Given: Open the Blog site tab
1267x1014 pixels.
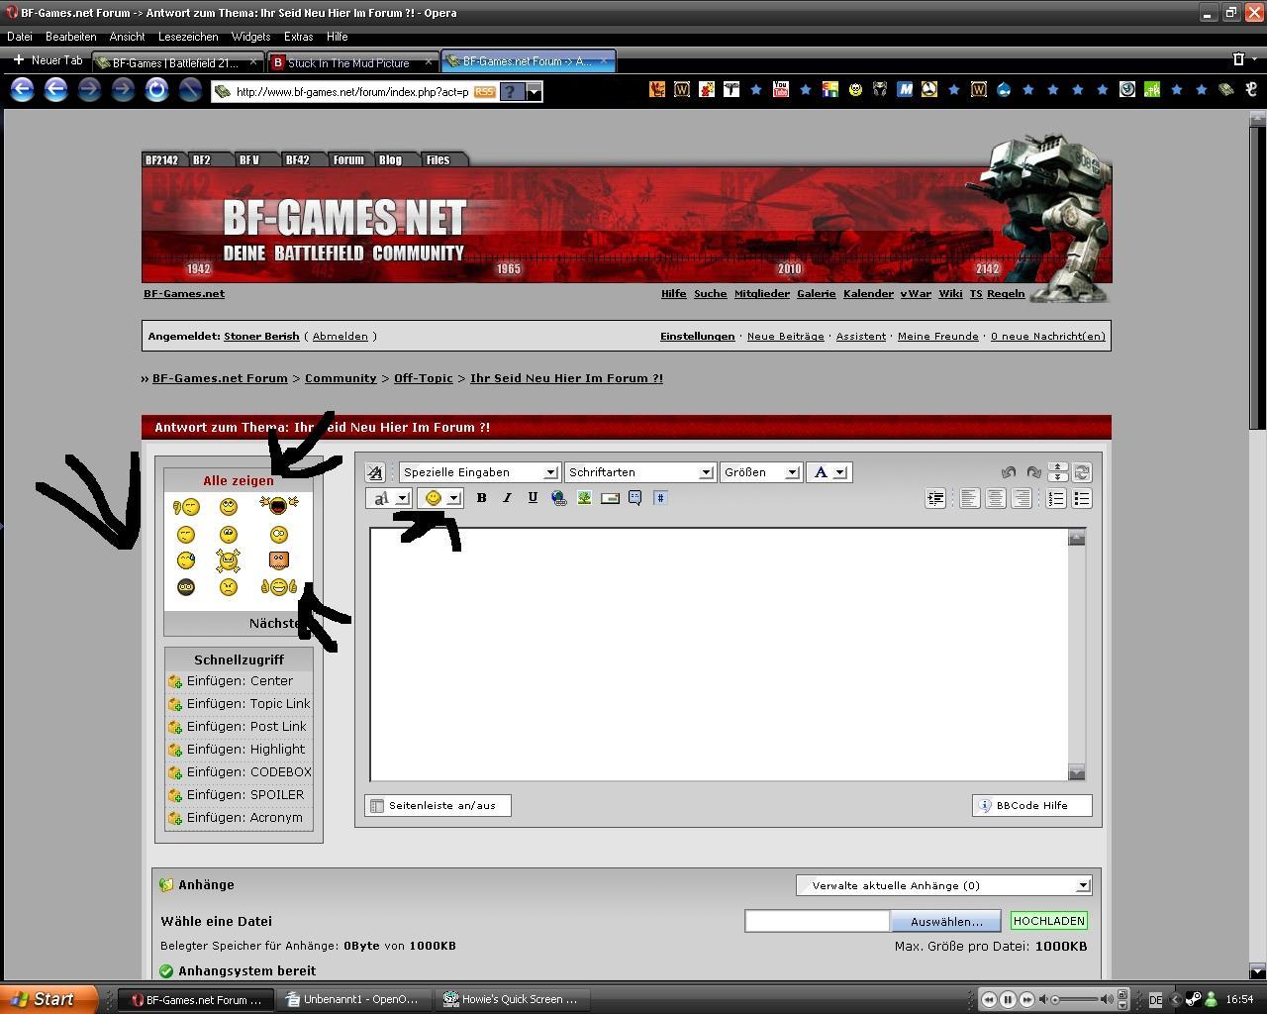Looking at the screenshot, I should pyautogui.click(x=390, y=159).
